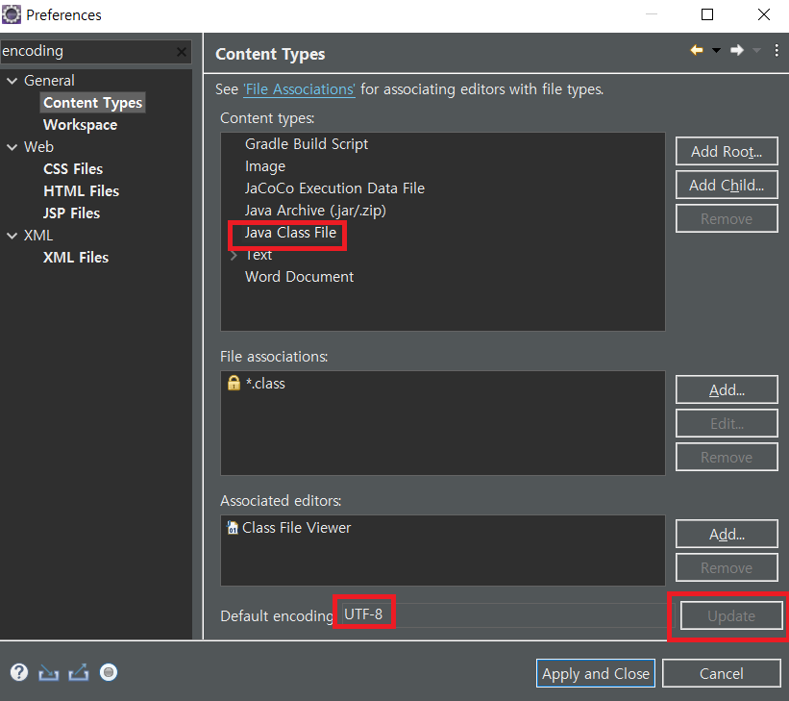Click the Class File Viewer icon
This screenshot has width=789, height=701.
[232, 527]
